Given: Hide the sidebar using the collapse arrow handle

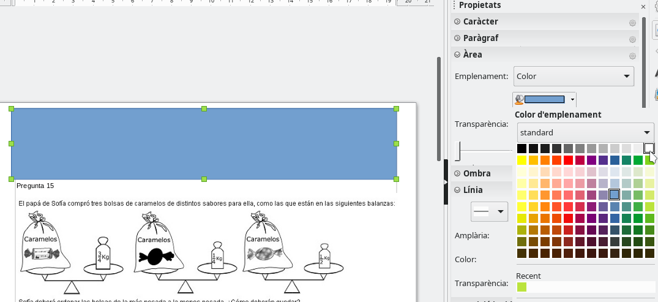Looking at the screenshot, I should point(446,182).
